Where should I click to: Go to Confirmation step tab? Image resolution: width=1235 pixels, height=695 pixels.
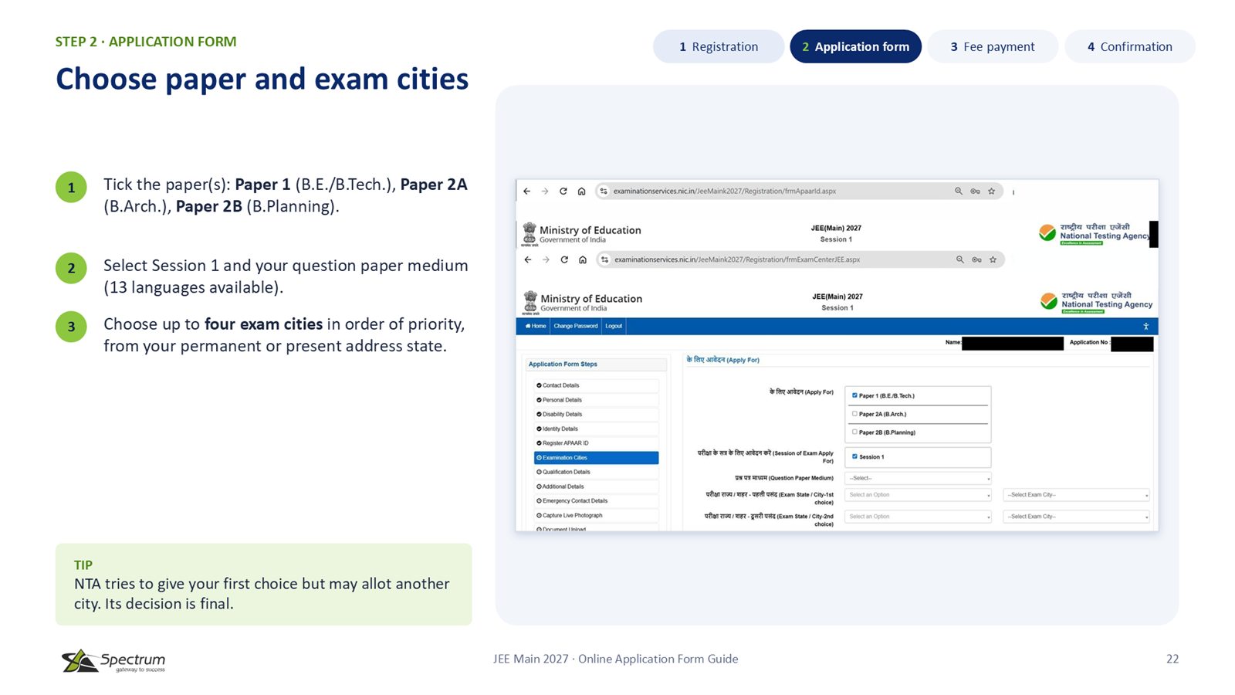(x=1130, y=46)
